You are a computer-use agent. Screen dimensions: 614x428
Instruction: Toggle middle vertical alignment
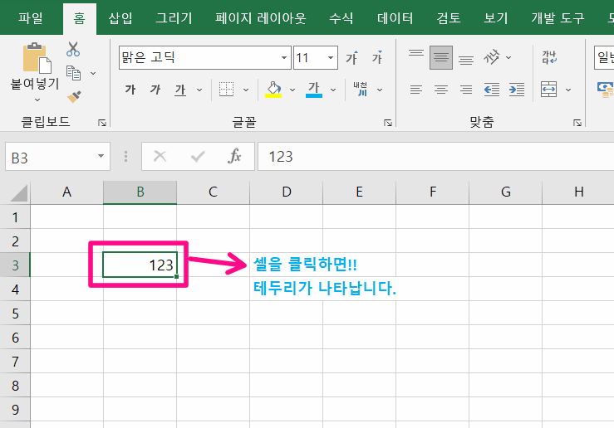coord(441,57)
